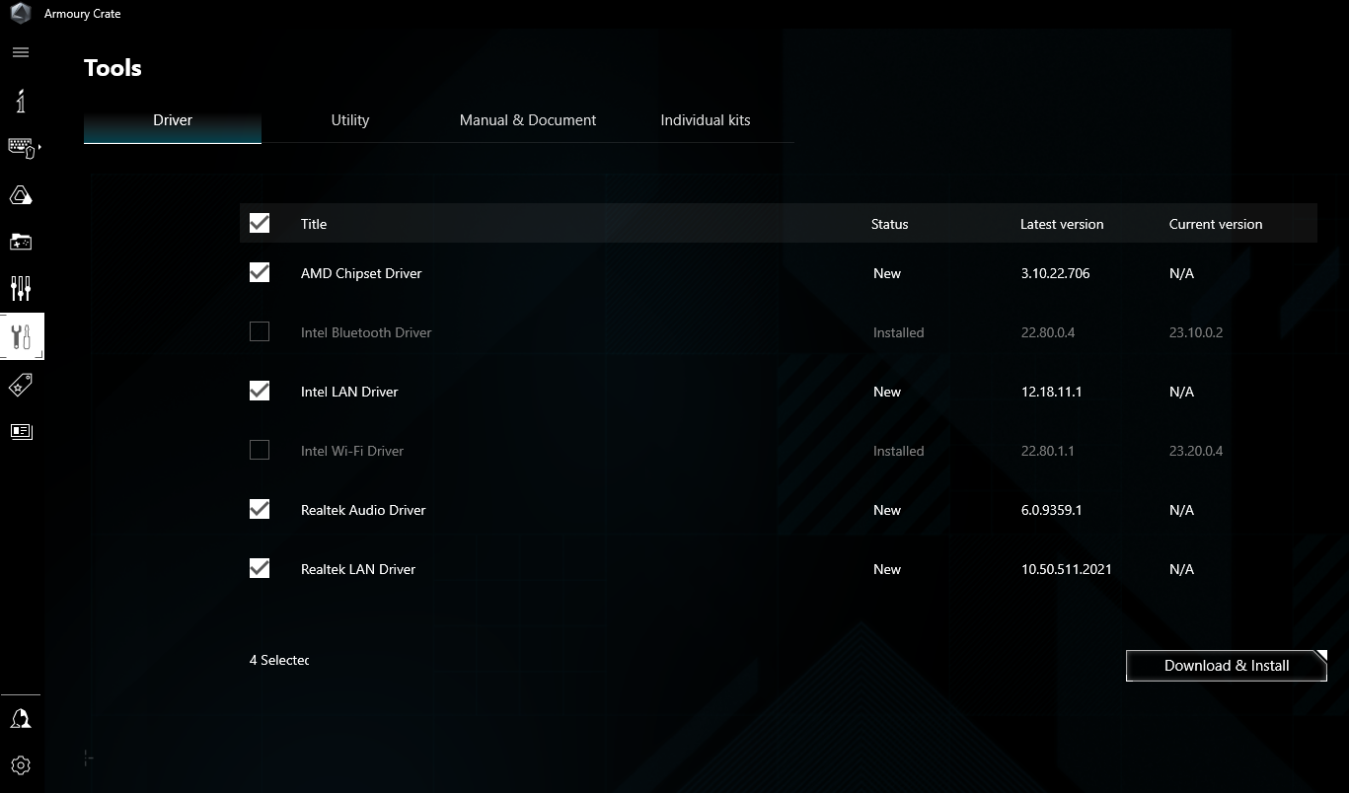Select the Tools sidebar icon
1349x793 pixels.
(21, 336)
